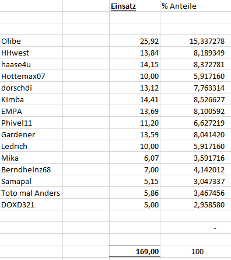
Task: Select the Toto mal Anders cell
Action: click(32, 193)
